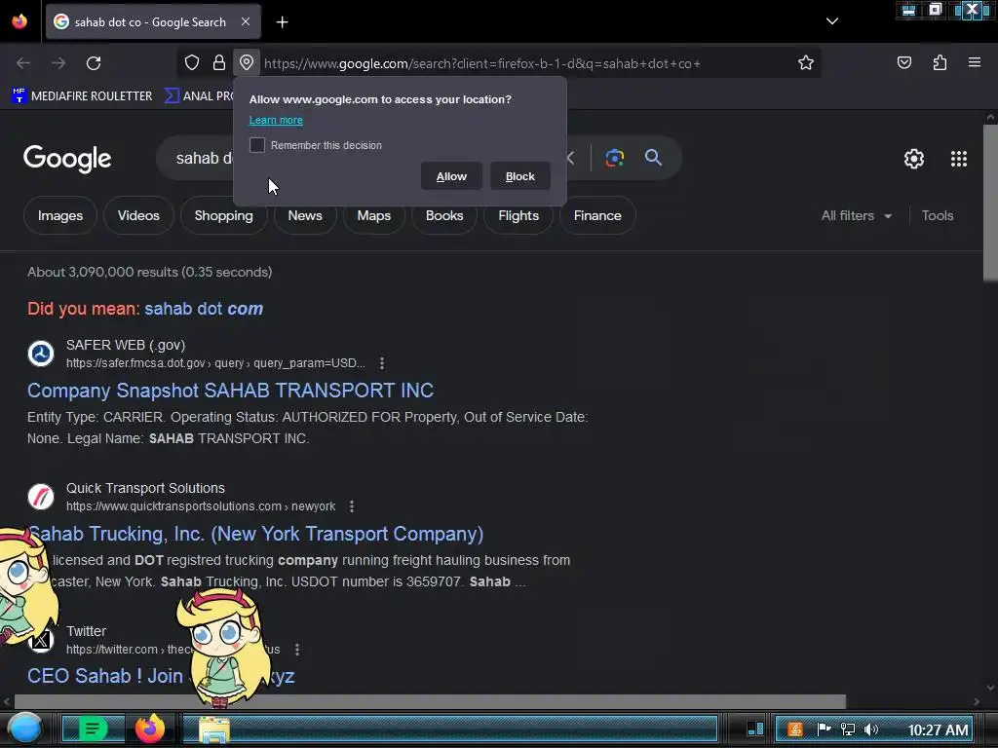Search by image with Google Lens icon
The width and height of the screenshot is (998, 748).
[x=614, y=158]
